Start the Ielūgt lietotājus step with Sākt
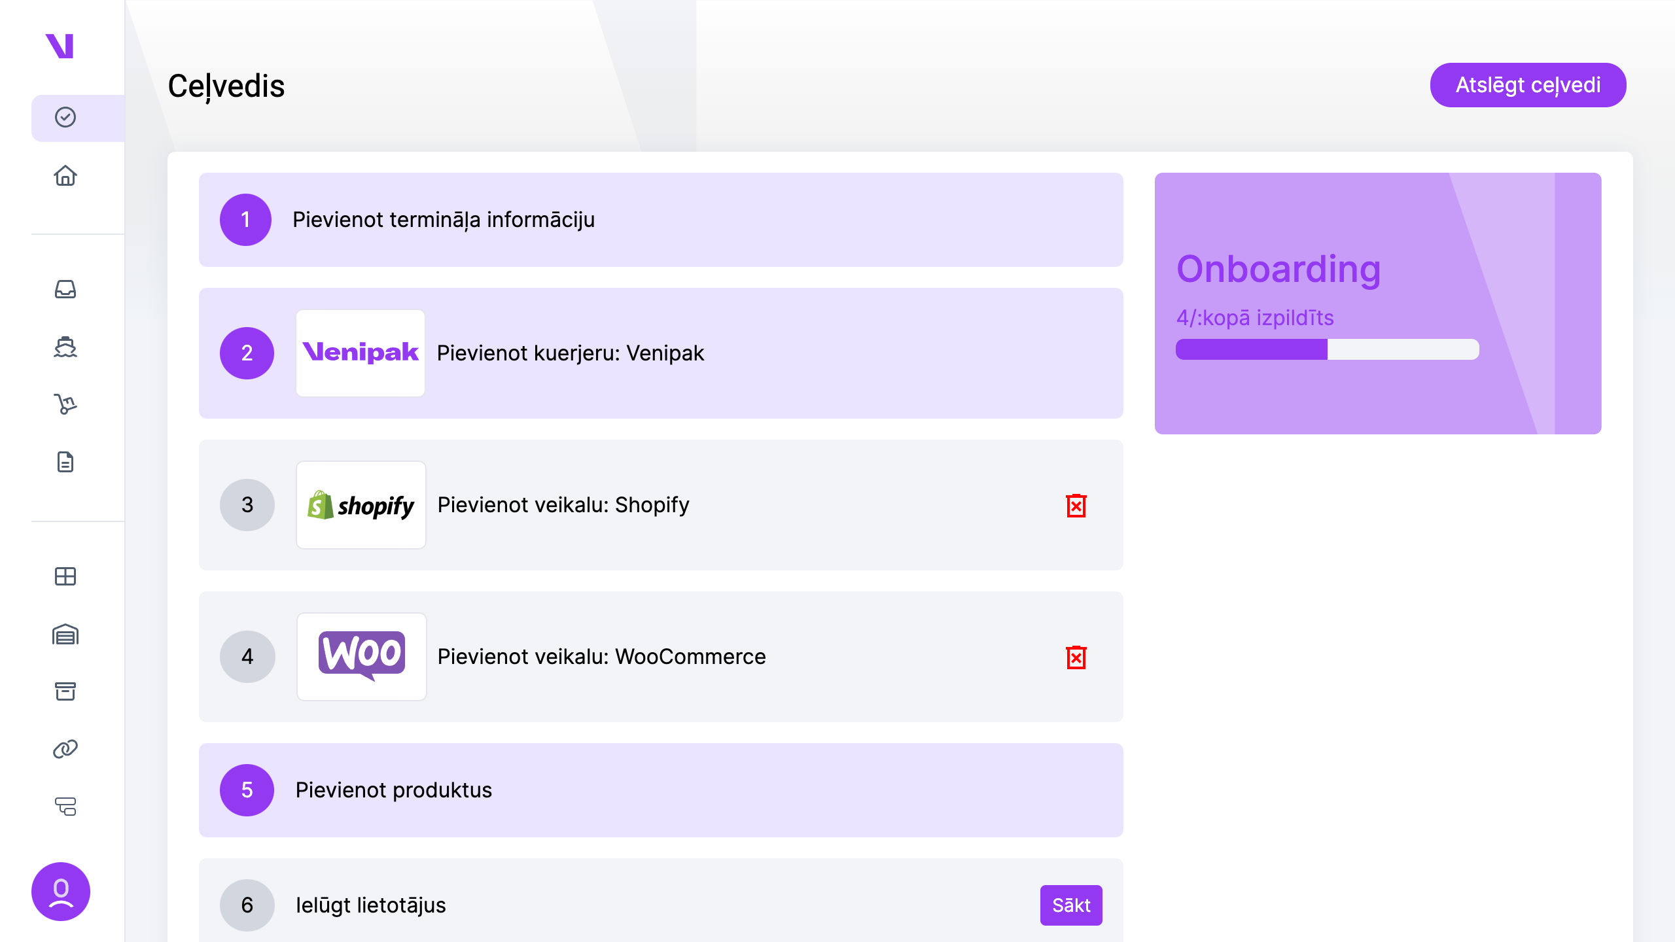Screen dimensions: 1675x942 pyautogui.click(x=1071, y=905)
